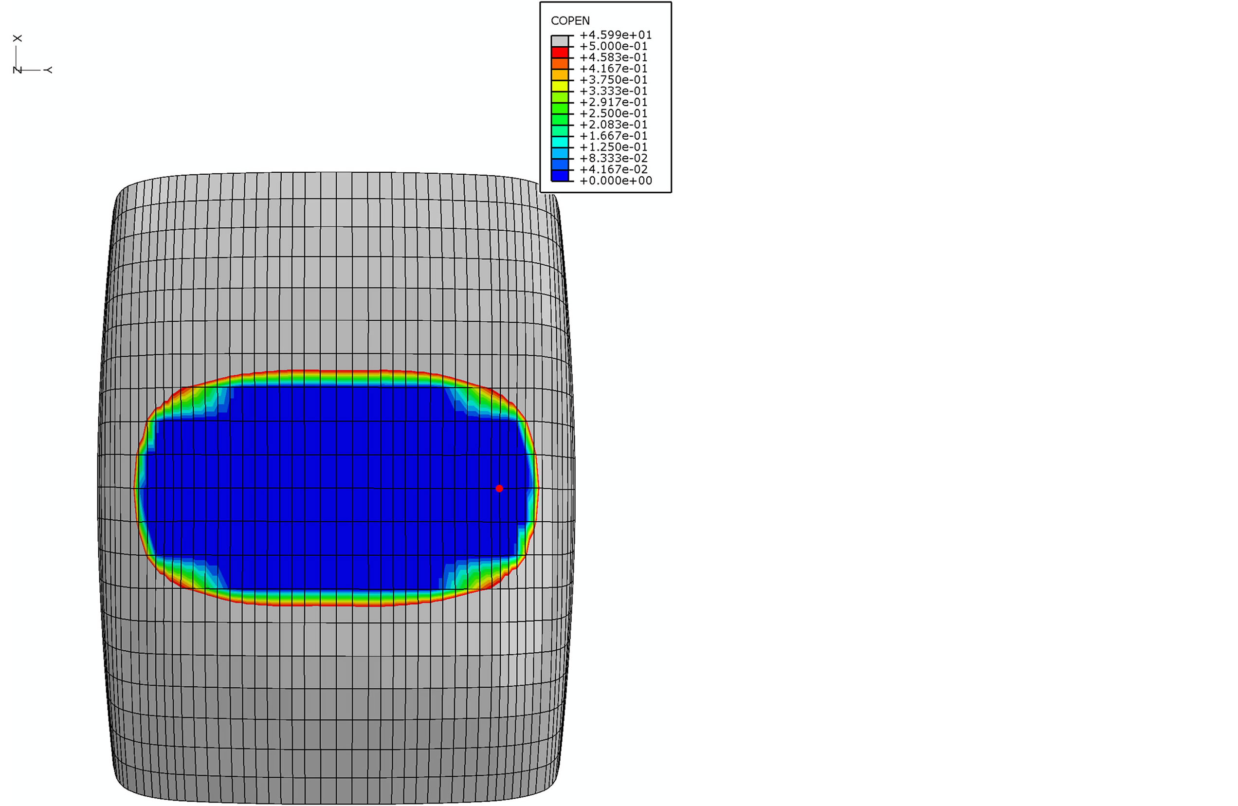Click legend value +3.333e-01
The height and width of the screenshot is (806, 1238).
click(613, 91)
